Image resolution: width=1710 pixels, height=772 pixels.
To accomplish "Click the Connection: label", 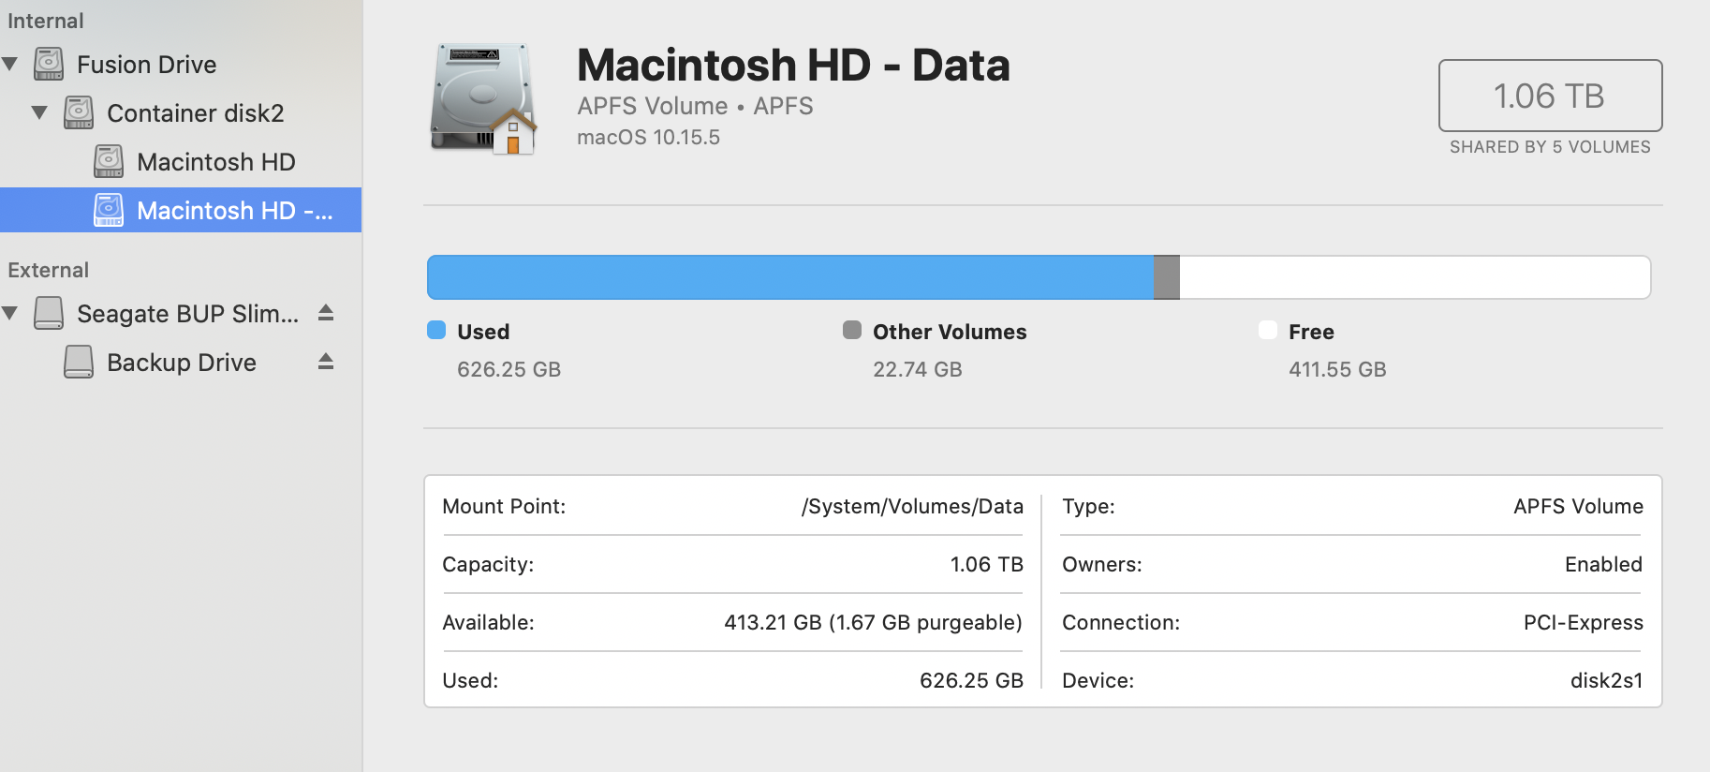I will 1121,623.
